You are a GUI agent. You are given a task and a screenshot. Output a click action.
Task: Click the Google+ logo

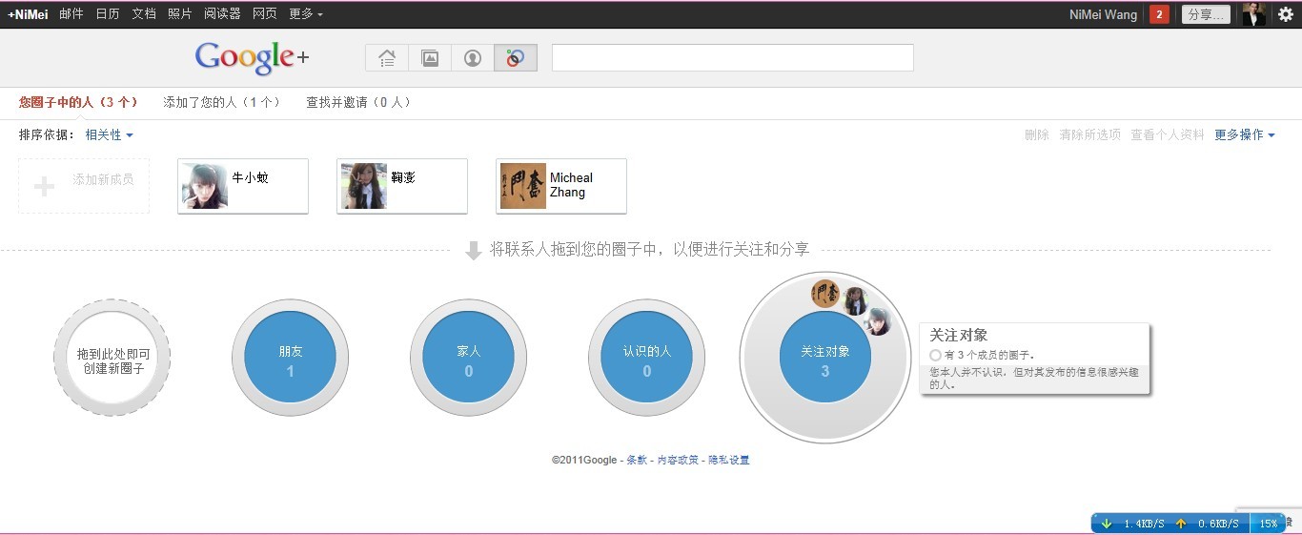252,58
